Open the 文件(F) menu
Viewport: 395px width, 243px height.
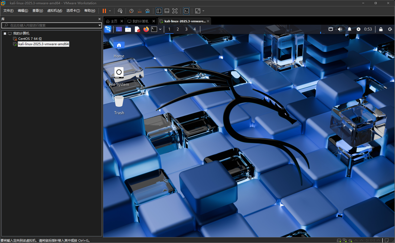(9, 11)
